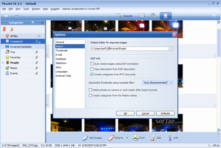221x148 pixels.
Task: Select E-mail in Options list
Action: coord(70,55)
